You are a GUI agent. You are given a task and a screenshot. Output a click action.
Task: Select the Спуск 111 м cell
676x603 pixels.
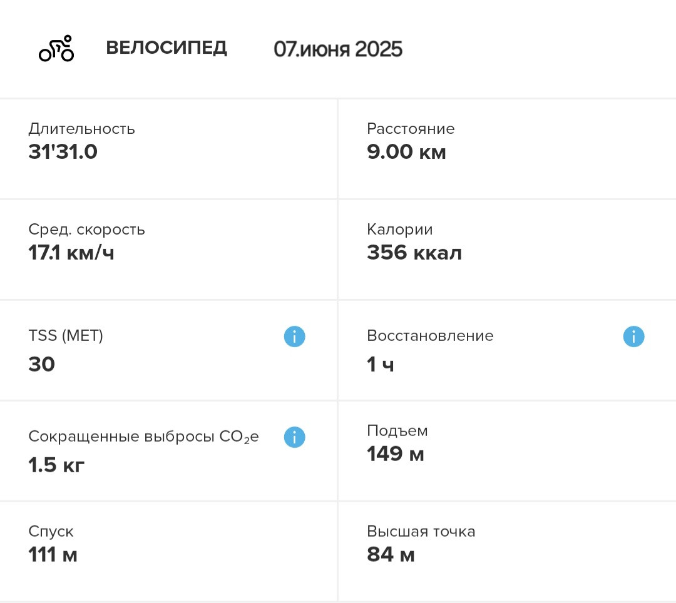click(x=168, y=552)
